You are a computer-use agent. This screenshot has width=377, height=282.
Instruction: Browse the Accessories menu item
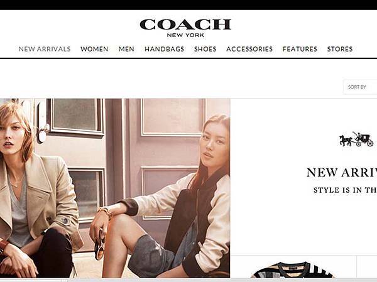(249, 49)
